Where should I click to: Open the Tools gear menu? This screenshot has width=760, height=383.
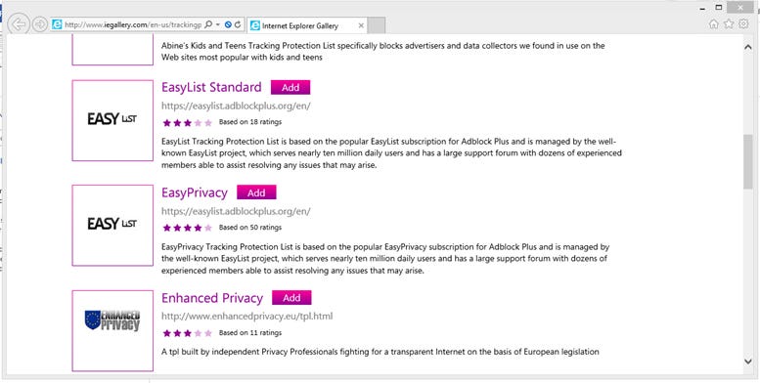[743, 24]
